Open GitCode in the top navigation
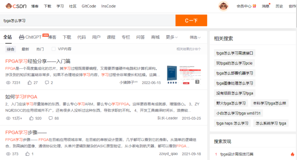This screenshot has height=160, width=297. 89,6
